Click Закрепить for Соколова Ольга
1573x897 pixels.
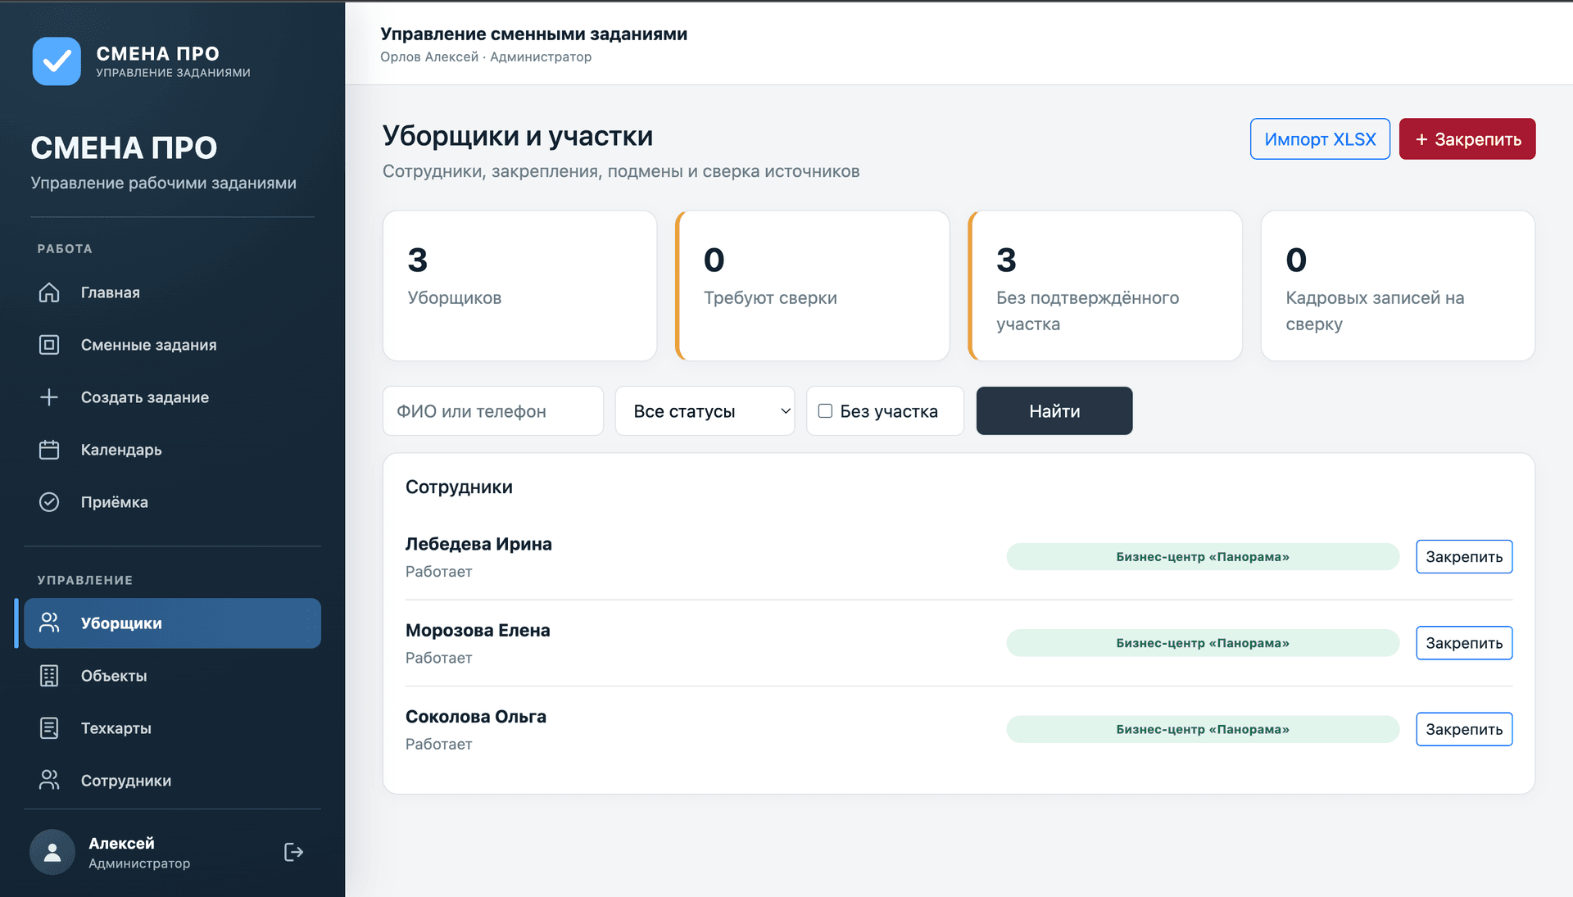pos(1464,729)
